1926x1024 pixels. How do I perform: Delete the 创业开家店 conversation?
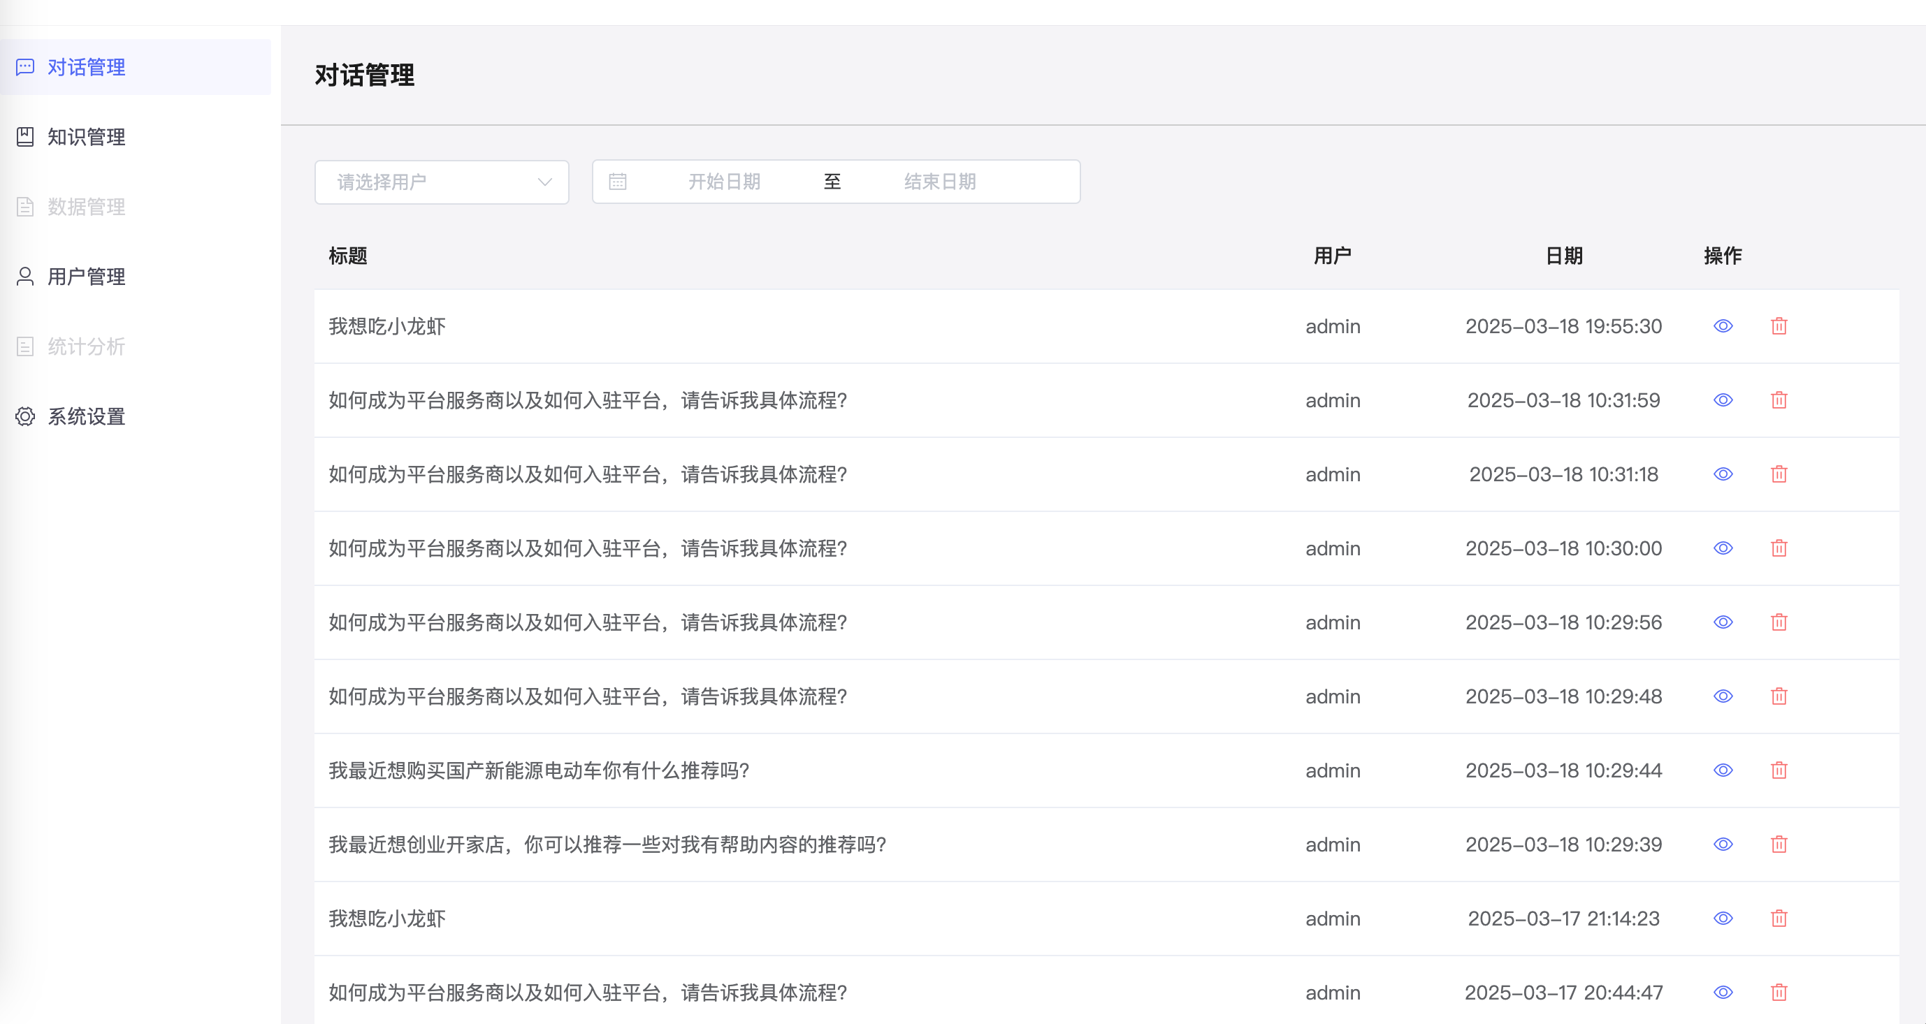[x=1779, y=844]
